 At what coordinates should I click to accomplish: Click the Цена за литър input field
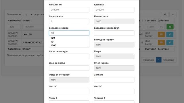click(x=69, y=68)
